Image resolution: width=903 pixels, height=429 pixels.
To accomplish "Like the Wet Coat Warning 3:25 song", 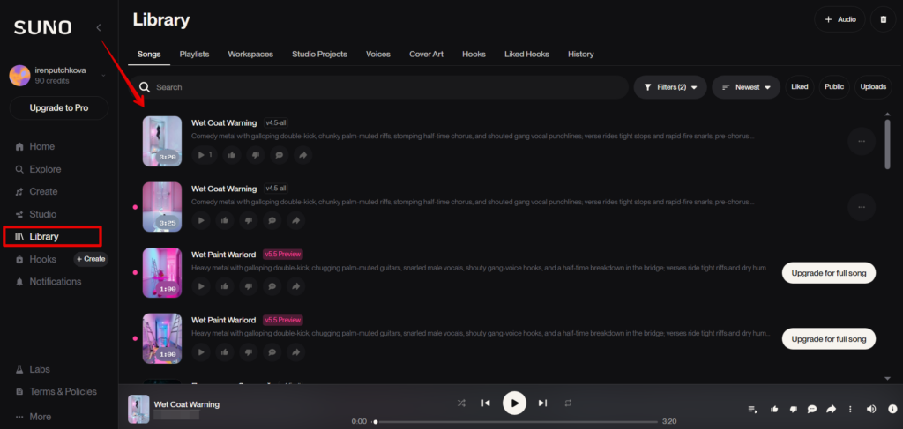I will [x=225, y=220].
